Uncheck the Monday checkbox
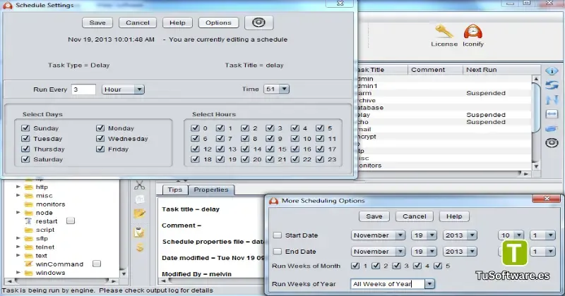Viewport: 565px width, 296px height. (x=100, y=128)
